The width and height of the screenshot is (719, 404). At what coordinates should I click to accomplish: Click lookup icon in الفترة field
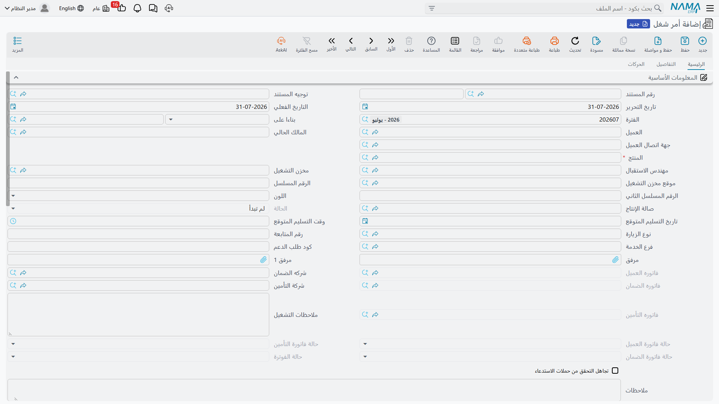pyautogui.click(x=365, y=119)
